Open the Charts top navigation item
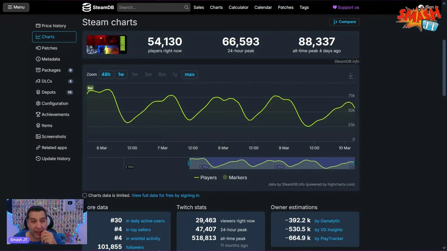The width and height of the screenshot is (447, 251). (x=216, y=7)
